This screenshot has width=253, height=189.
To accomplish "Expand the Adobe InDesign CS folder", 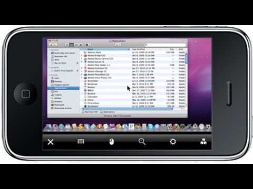I will coord(82,71).
